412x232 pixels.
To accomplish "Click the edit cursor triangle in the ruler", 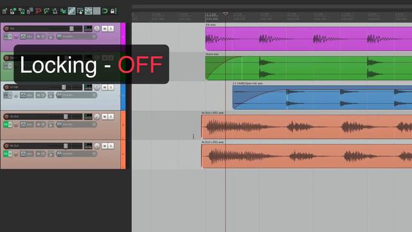I will tap(225, 14).
